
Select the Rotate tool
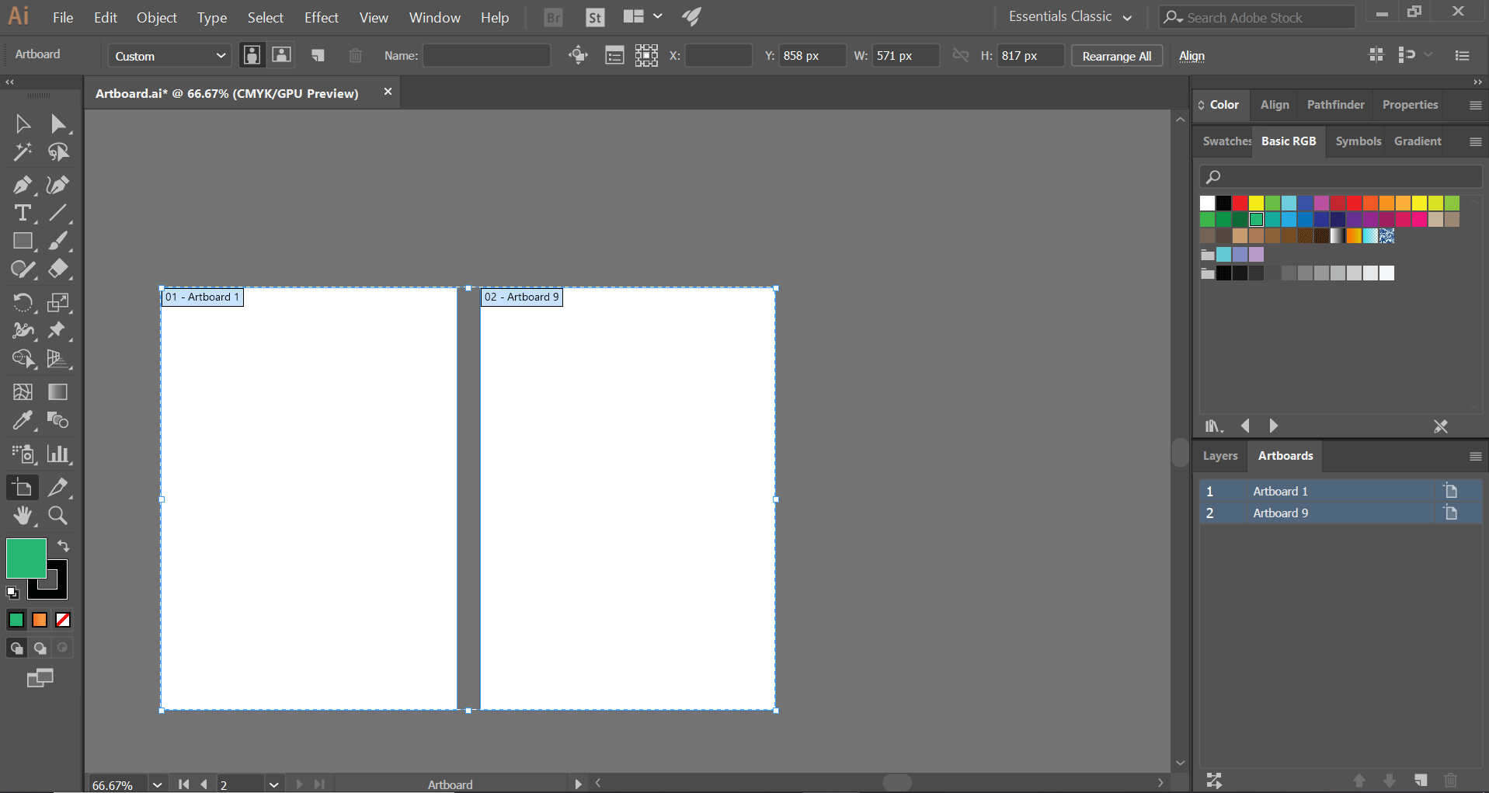[23, 302]
